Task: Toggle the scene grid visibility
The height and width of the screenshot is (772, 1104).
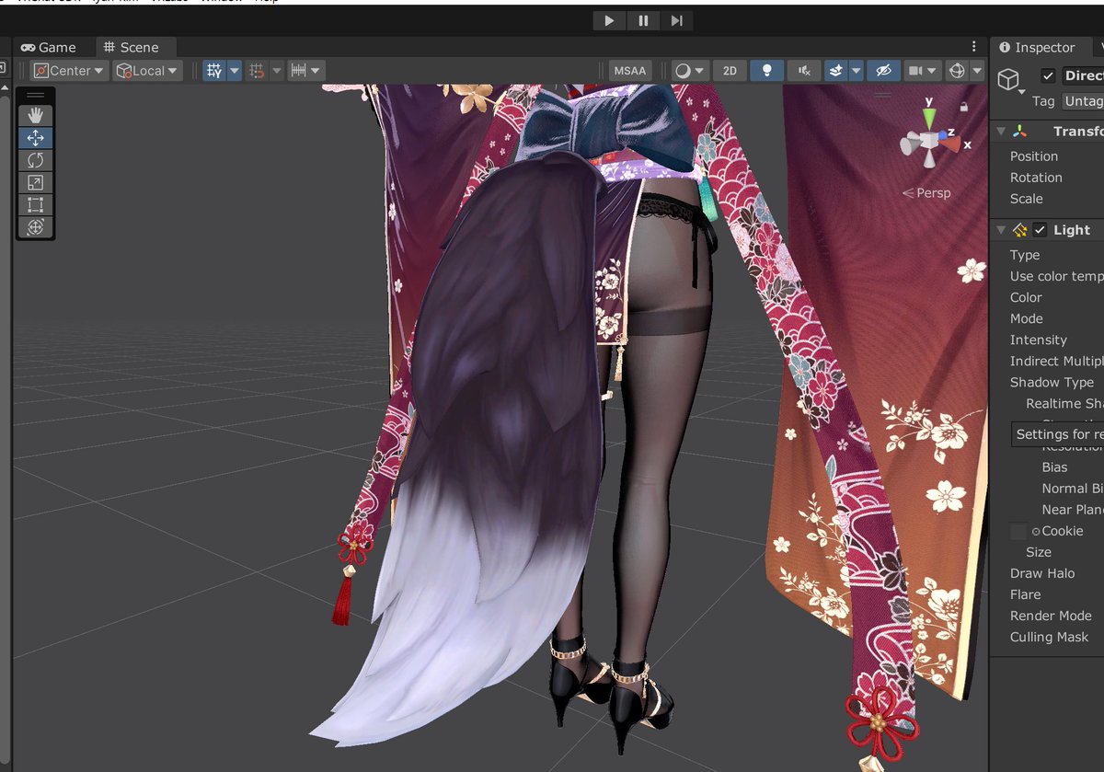Action: click(214, 71)
